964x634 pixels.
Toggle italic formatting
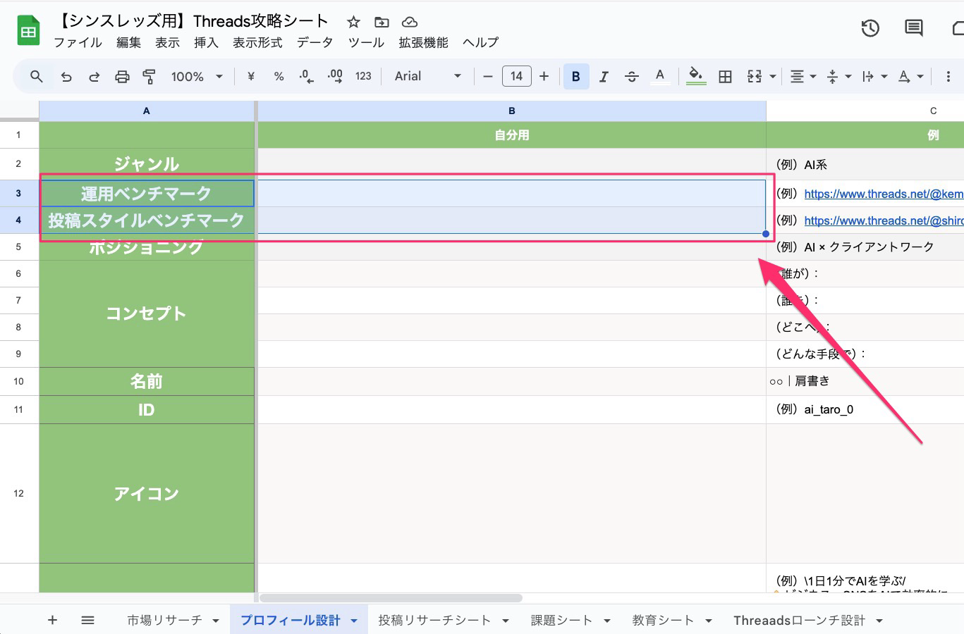click(604, 77)
